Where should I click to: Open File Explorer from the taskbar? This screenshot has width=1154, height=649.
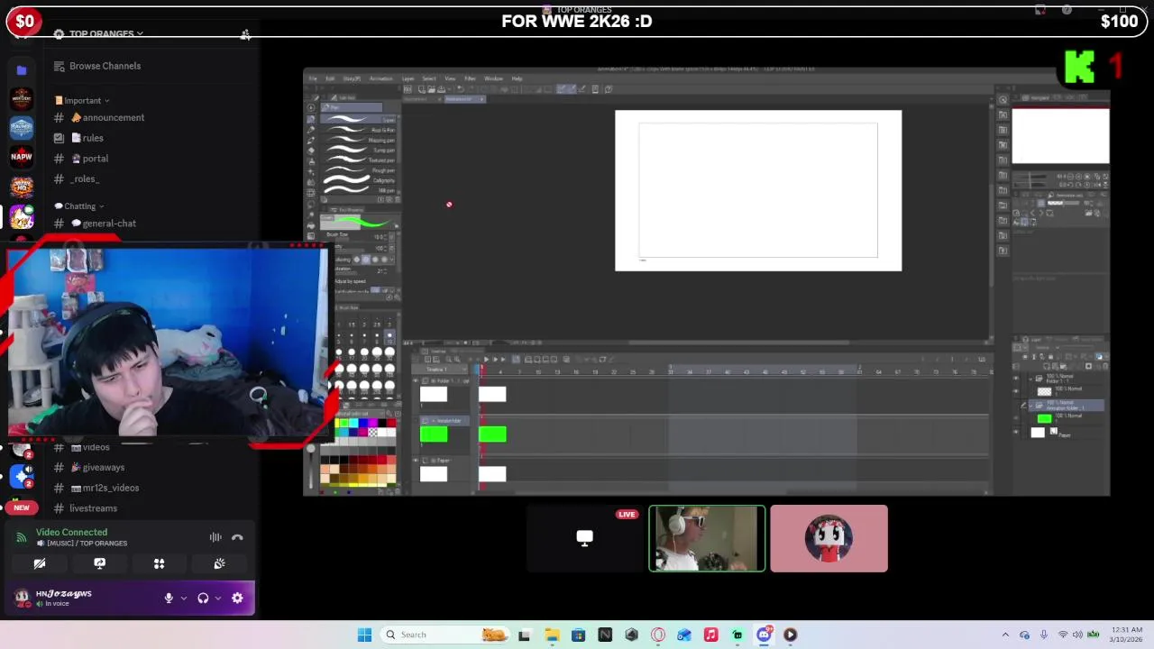(552, 635)
